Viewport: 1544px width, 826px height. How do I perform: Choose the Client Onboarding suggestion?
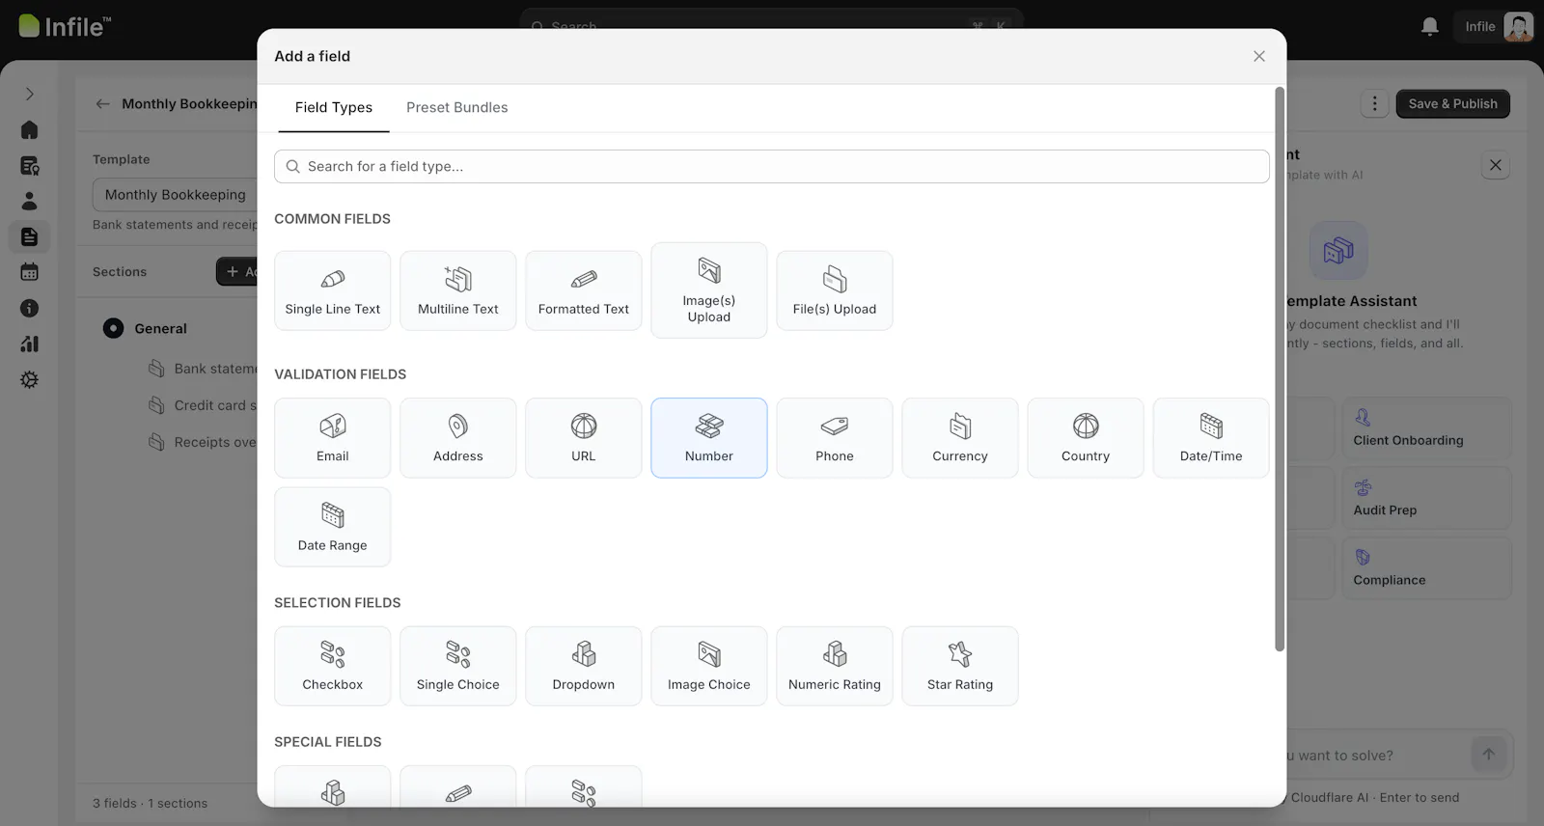(x=1426, y=428)
